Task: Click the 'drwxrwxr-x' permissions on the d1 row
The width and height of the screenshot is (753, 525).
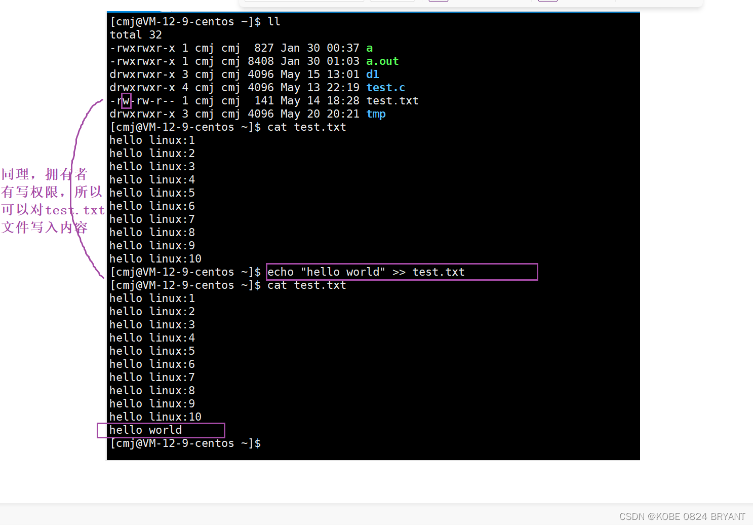Action: tap(142, 74)
